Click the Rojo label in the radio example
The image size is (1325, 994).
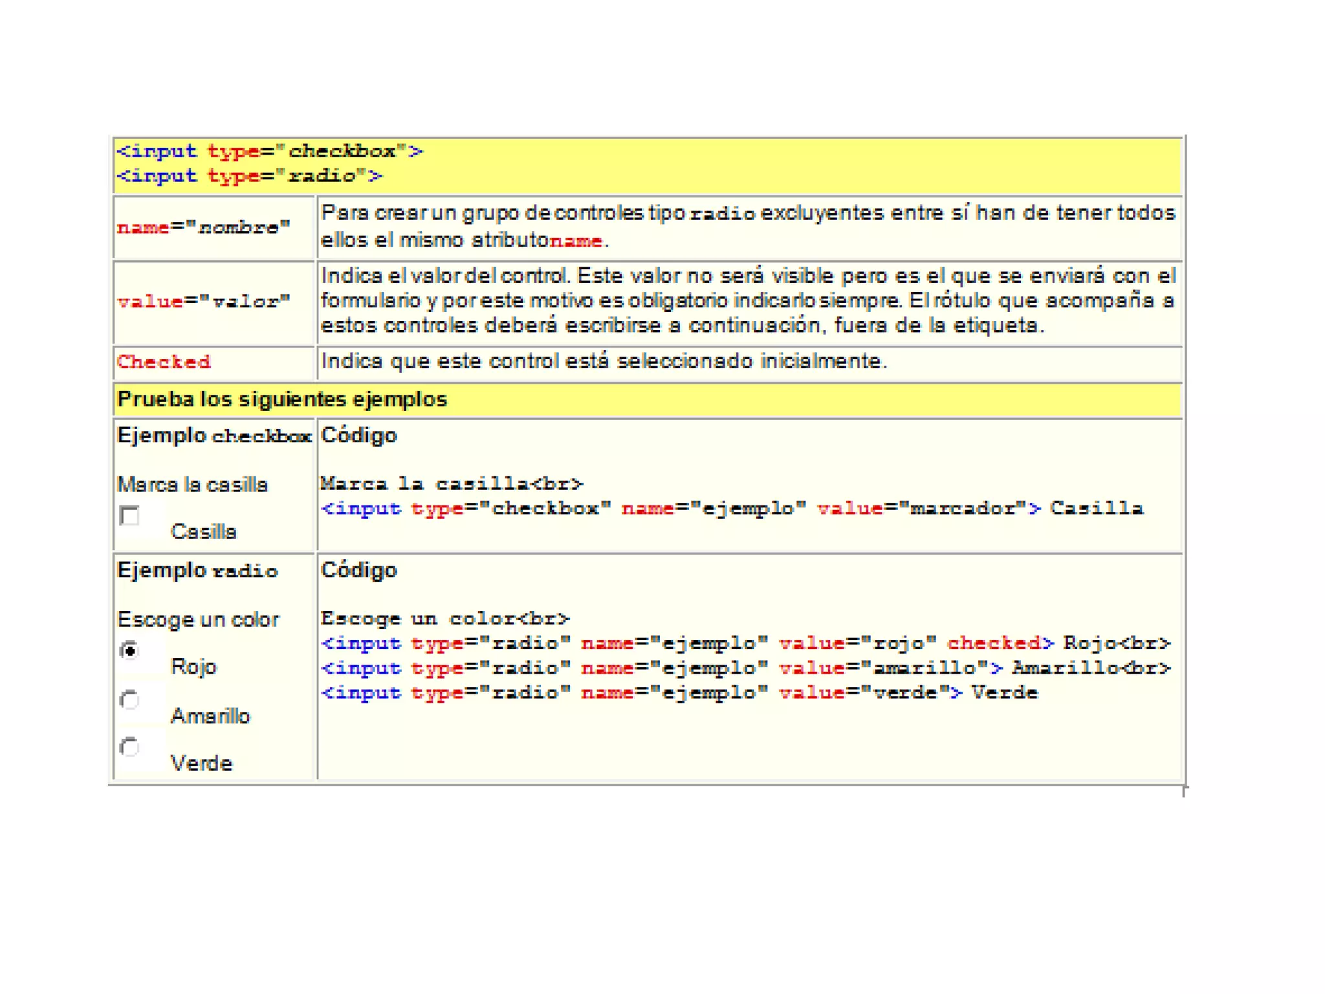tap(193, 667)
